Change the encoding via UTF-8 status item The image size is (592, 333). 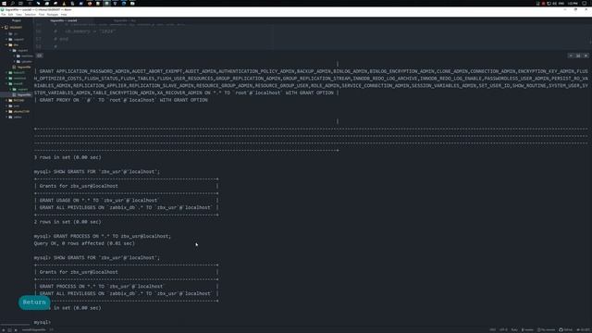click(x=503, y=329)
